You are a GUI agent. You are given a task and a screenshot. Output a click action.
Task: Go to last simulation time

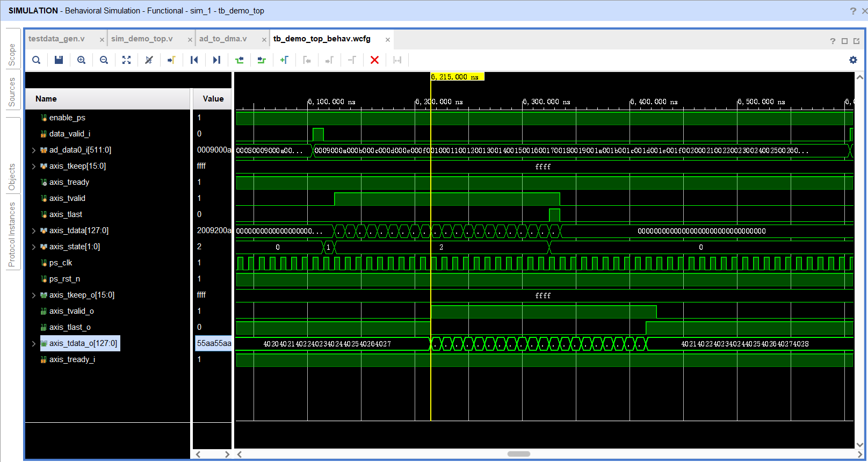(x=216, y=60)
